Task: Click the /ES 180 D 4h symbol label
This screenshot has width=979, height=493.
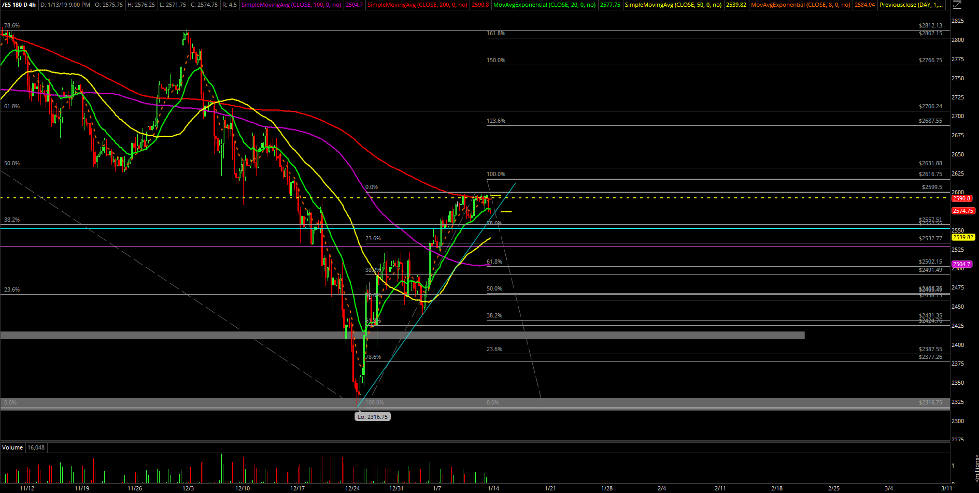Action: [x=19, y=5]
